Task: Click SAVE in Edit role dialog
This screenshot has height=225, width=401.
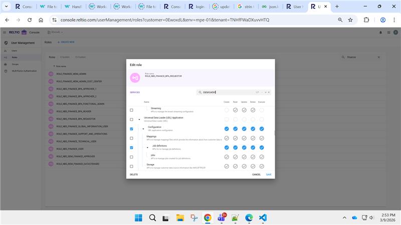Action: click(x=269, y=174)
